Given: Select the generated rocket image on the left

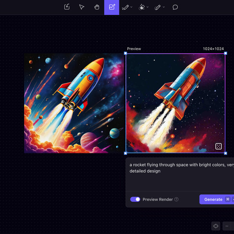Looking at the screenshot, I should point(74,103).
